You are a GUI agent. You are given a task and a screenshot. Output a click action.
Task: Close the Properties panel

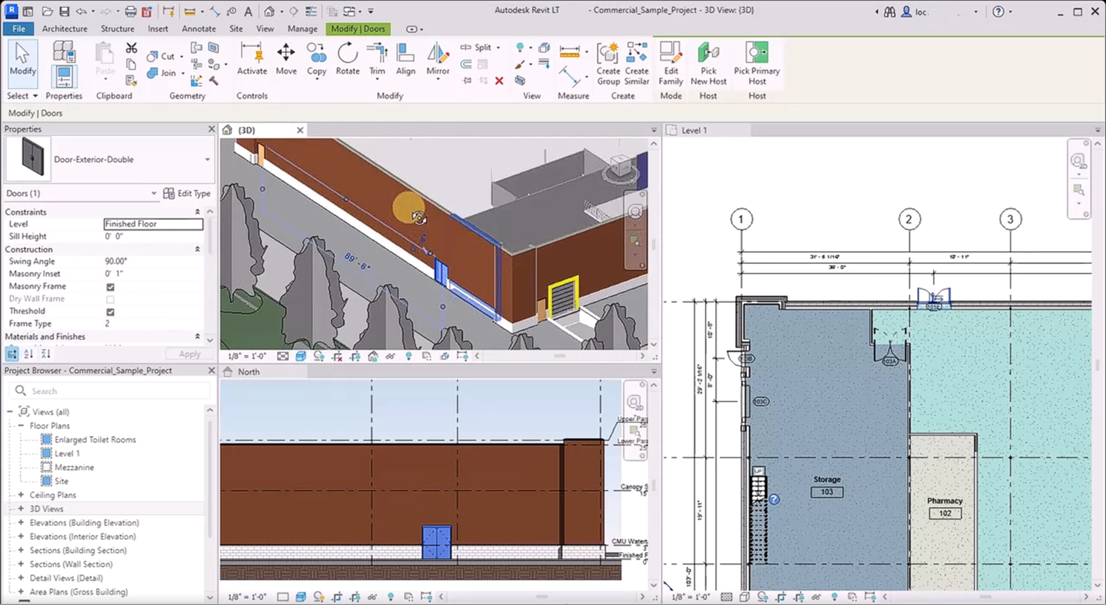tap(211, 129)
